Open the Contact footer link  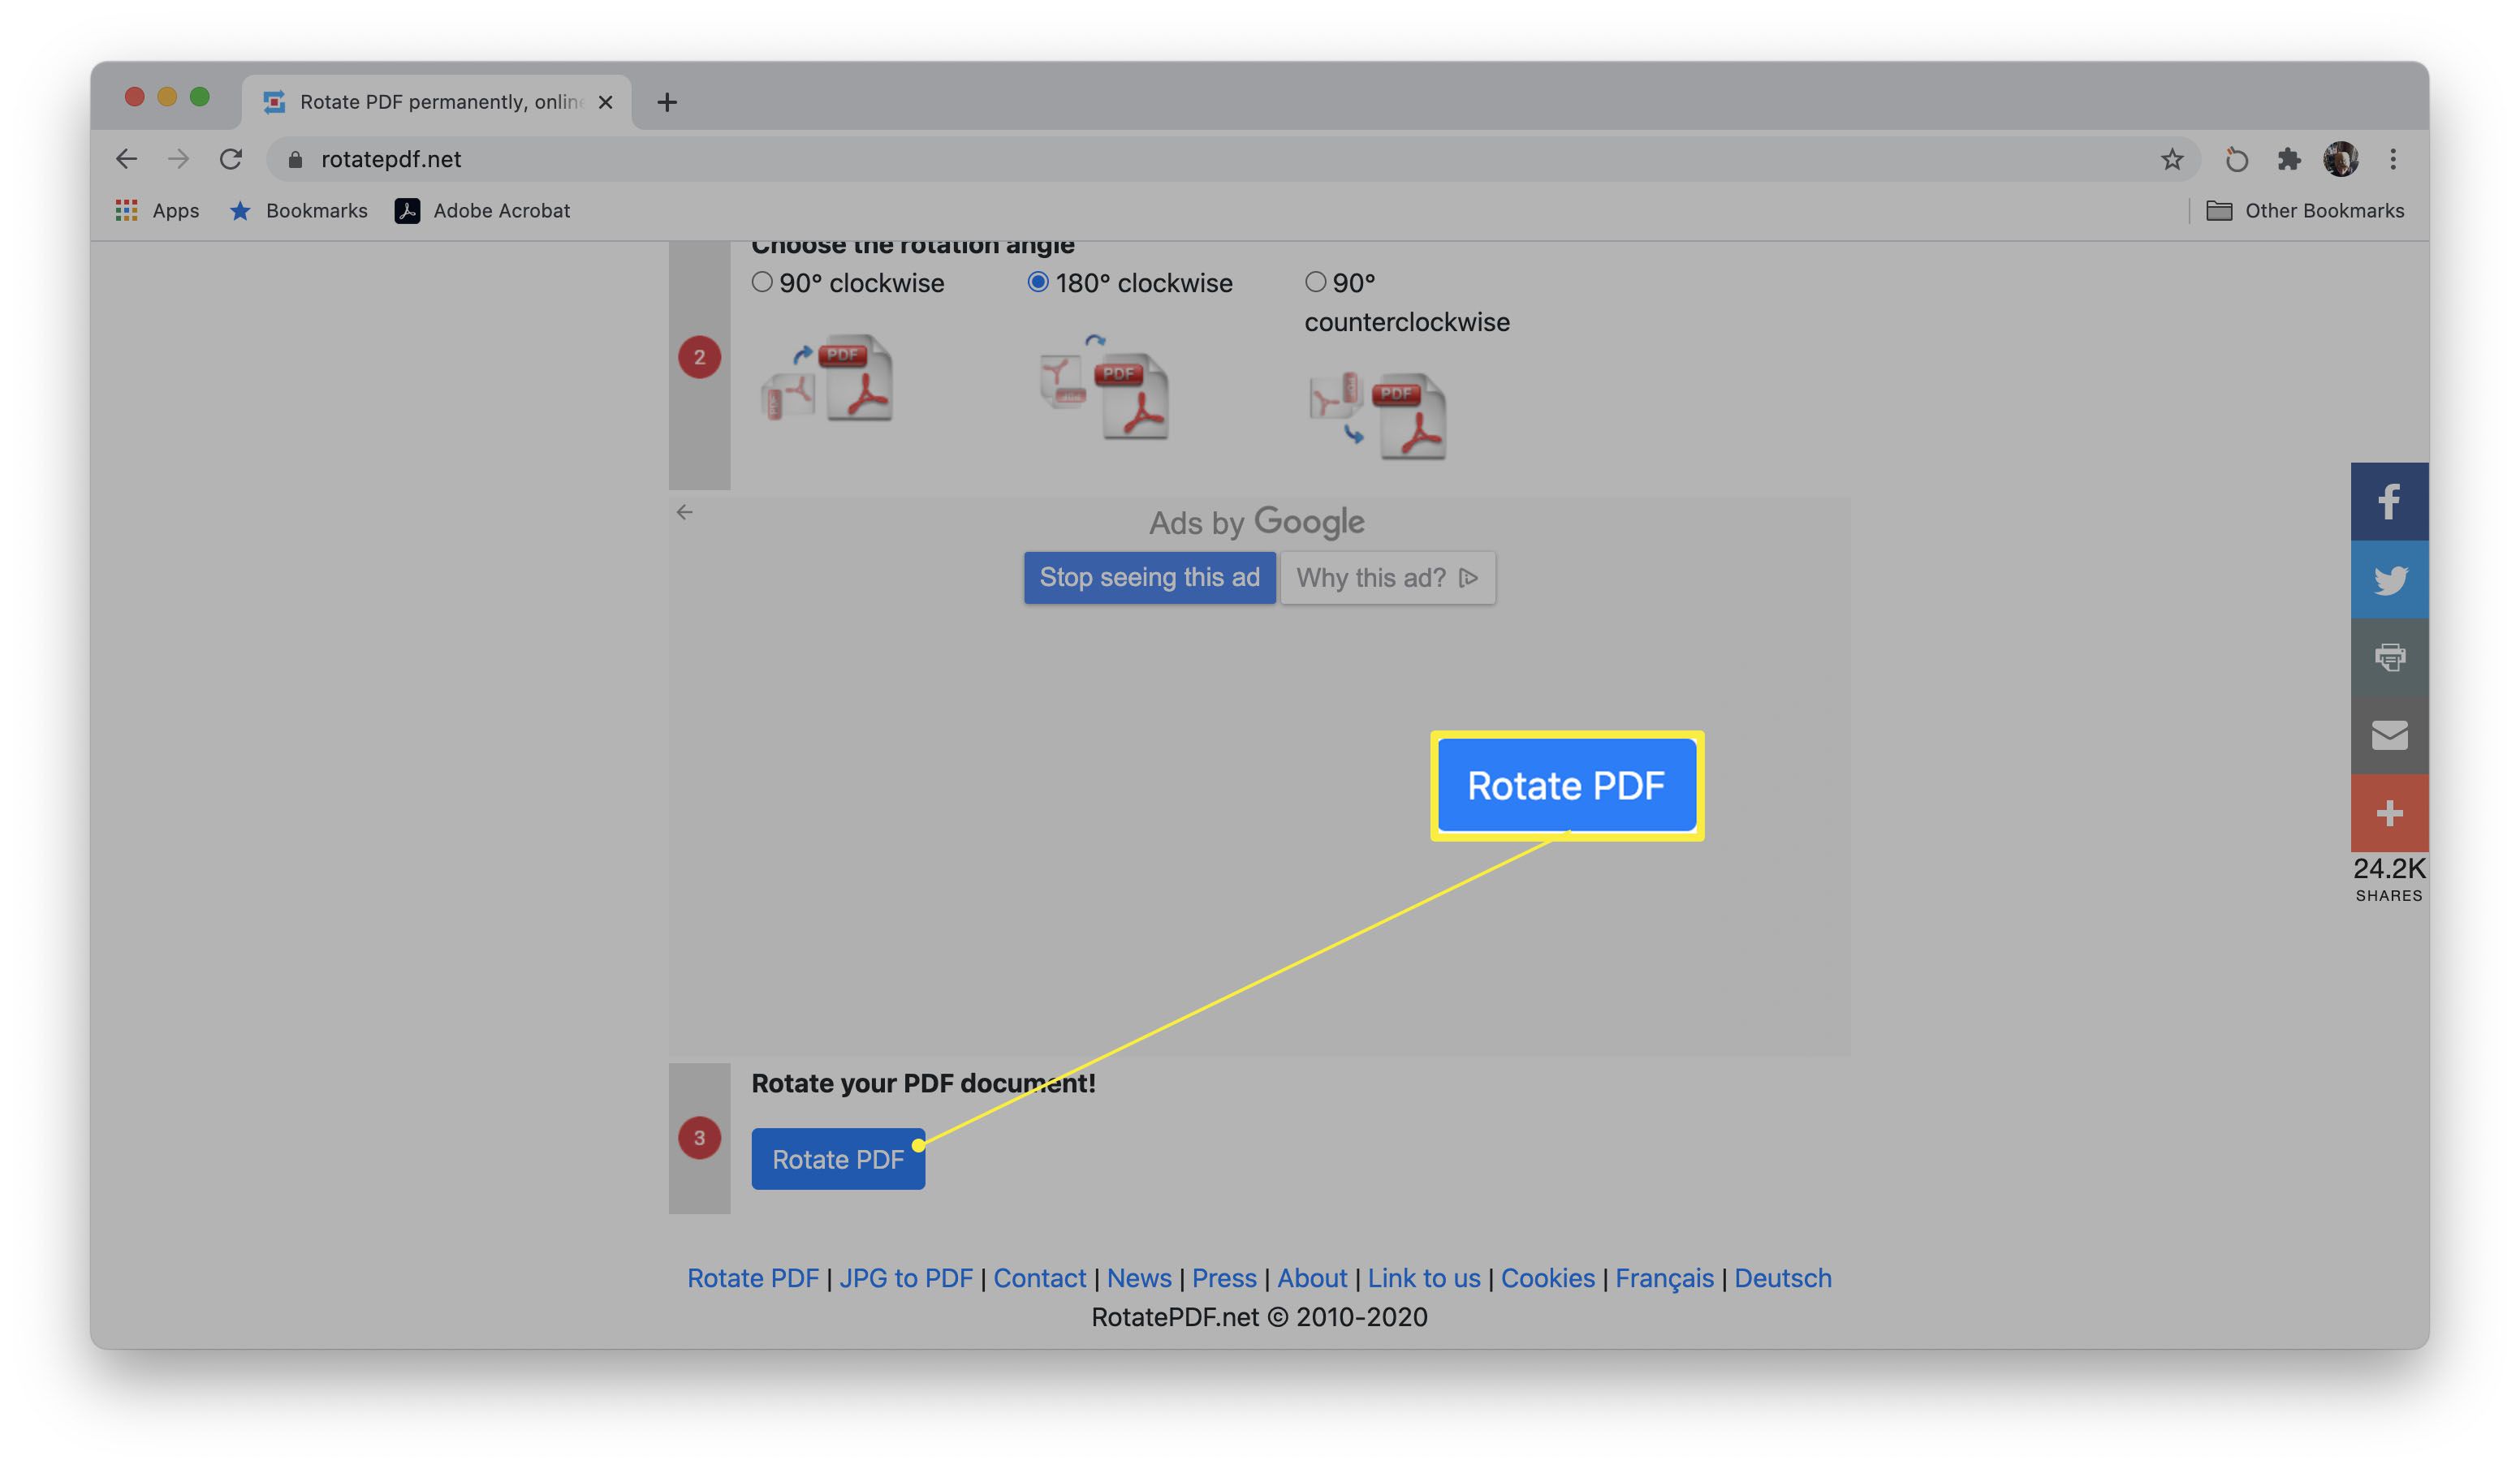pos(1039,1278)
